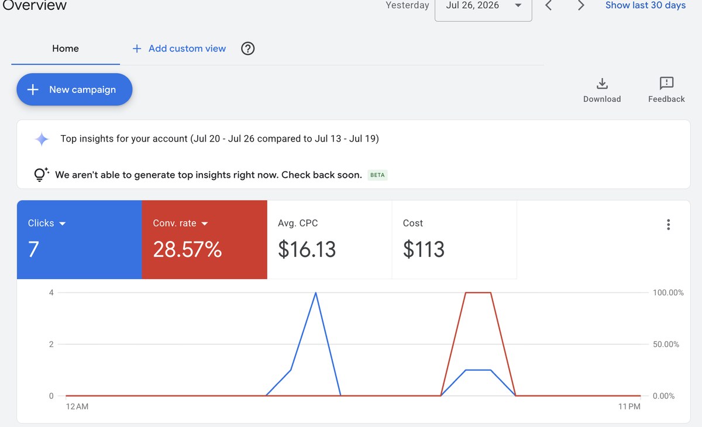
Task: Open the Feedback icon button
Action: [x=666, y=90]
